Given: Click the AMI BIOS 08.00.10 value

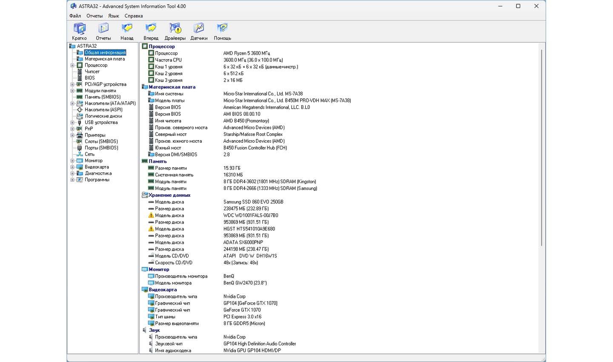Looking at the screenshot, I should coord(242,114).
